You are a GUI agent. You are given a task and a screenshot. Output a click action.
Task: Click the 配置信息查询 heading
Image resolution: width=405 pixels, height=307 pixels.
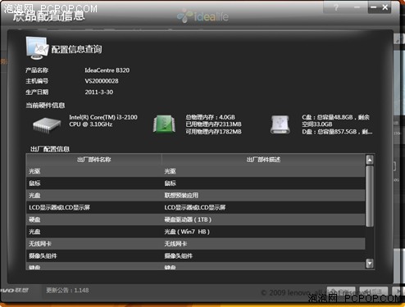pos(77,49)
